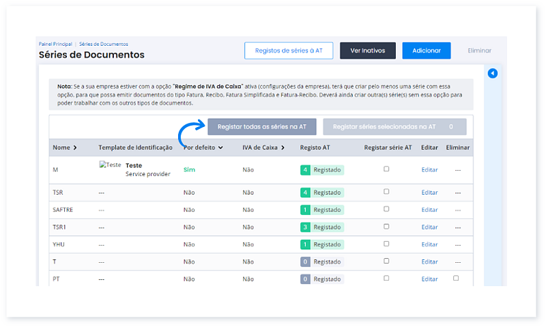The width and height of the screenshot is (546, 327).
Task: Click the Teste template image thumbnail
Action: [109, 165]
